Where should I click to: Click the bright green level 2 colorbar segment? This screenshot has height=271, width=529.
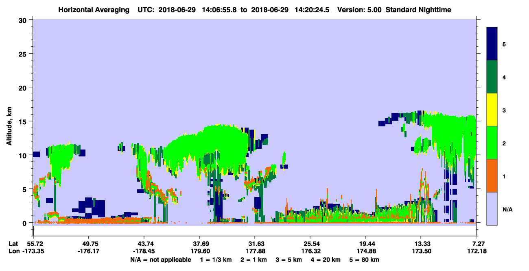pyautogui.click(x=492, y=143)
